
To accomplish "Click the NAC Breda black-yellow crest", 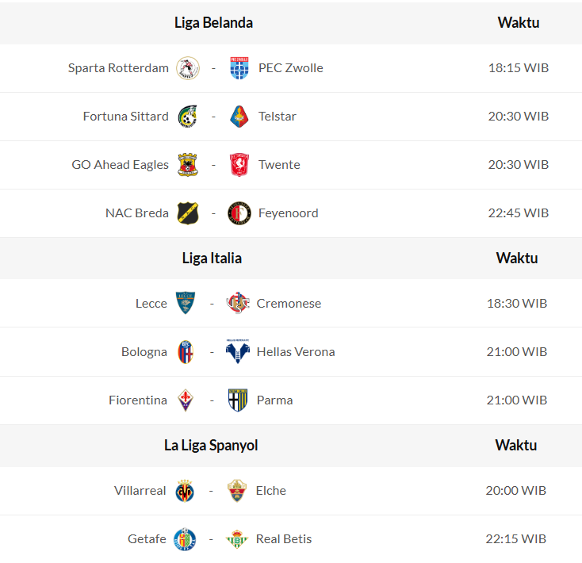I will (x=188, y=213).
